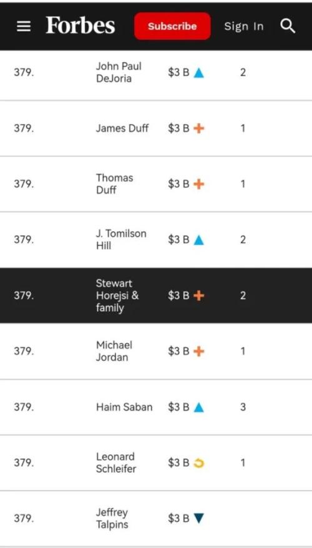
Task: Open Leonard Schleifer's profile name
Action: (x=116, y=463)
